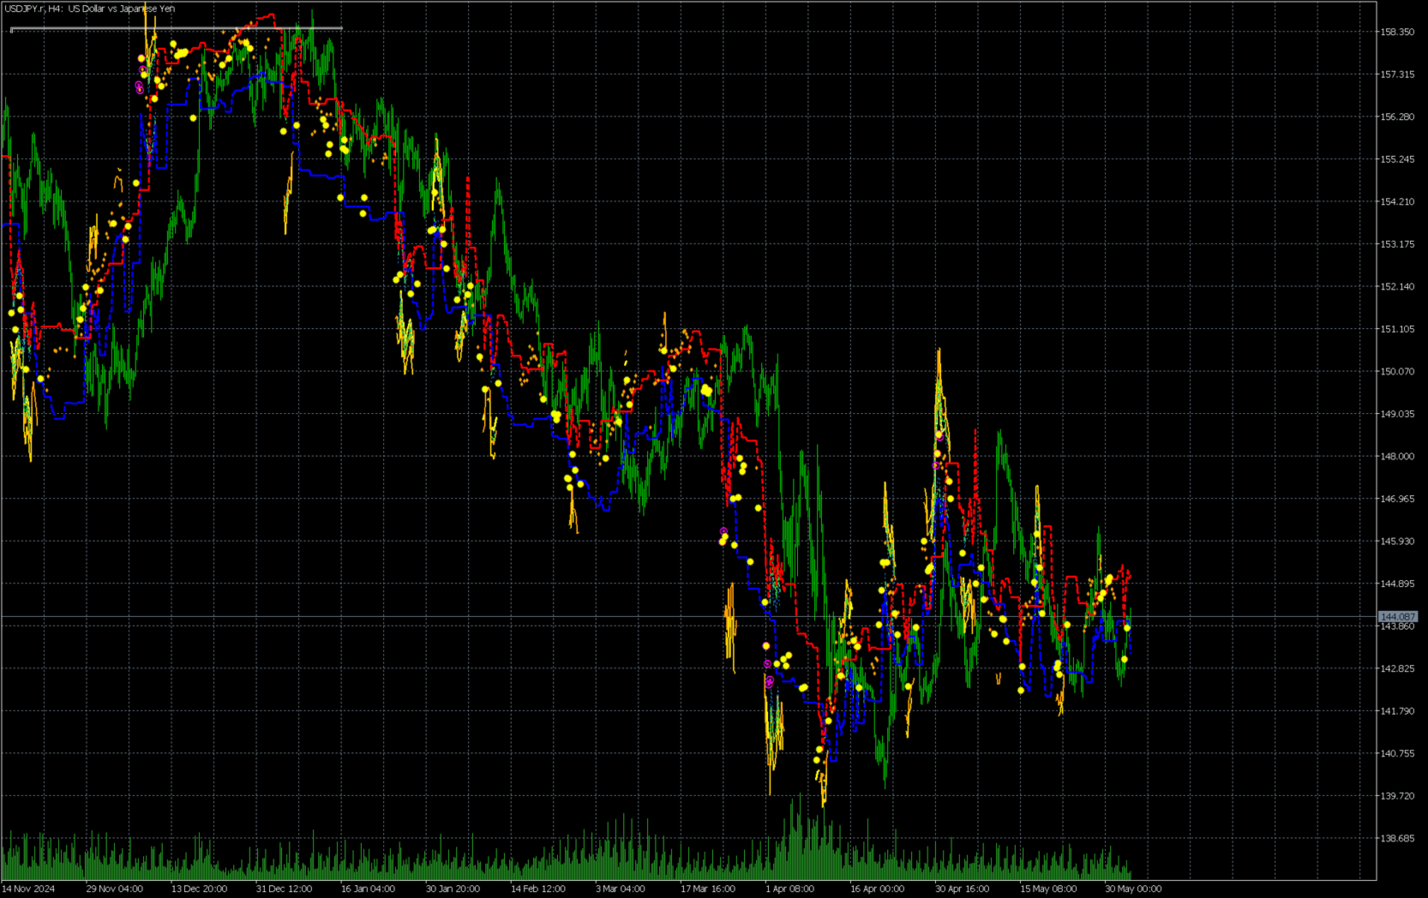Click the 17 Mar 16:00 time label
Screen dimensions: 1428x898
pyautogui.click(x=708, y=889)
